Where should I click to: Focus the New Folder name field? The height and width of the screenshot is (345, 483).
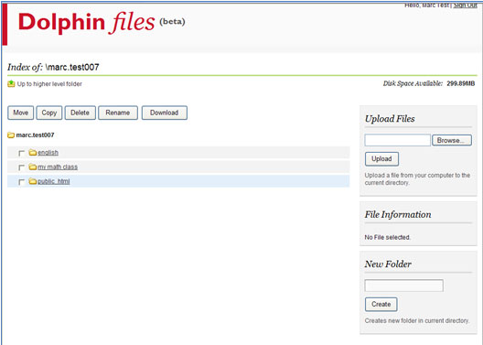point(403,286)
